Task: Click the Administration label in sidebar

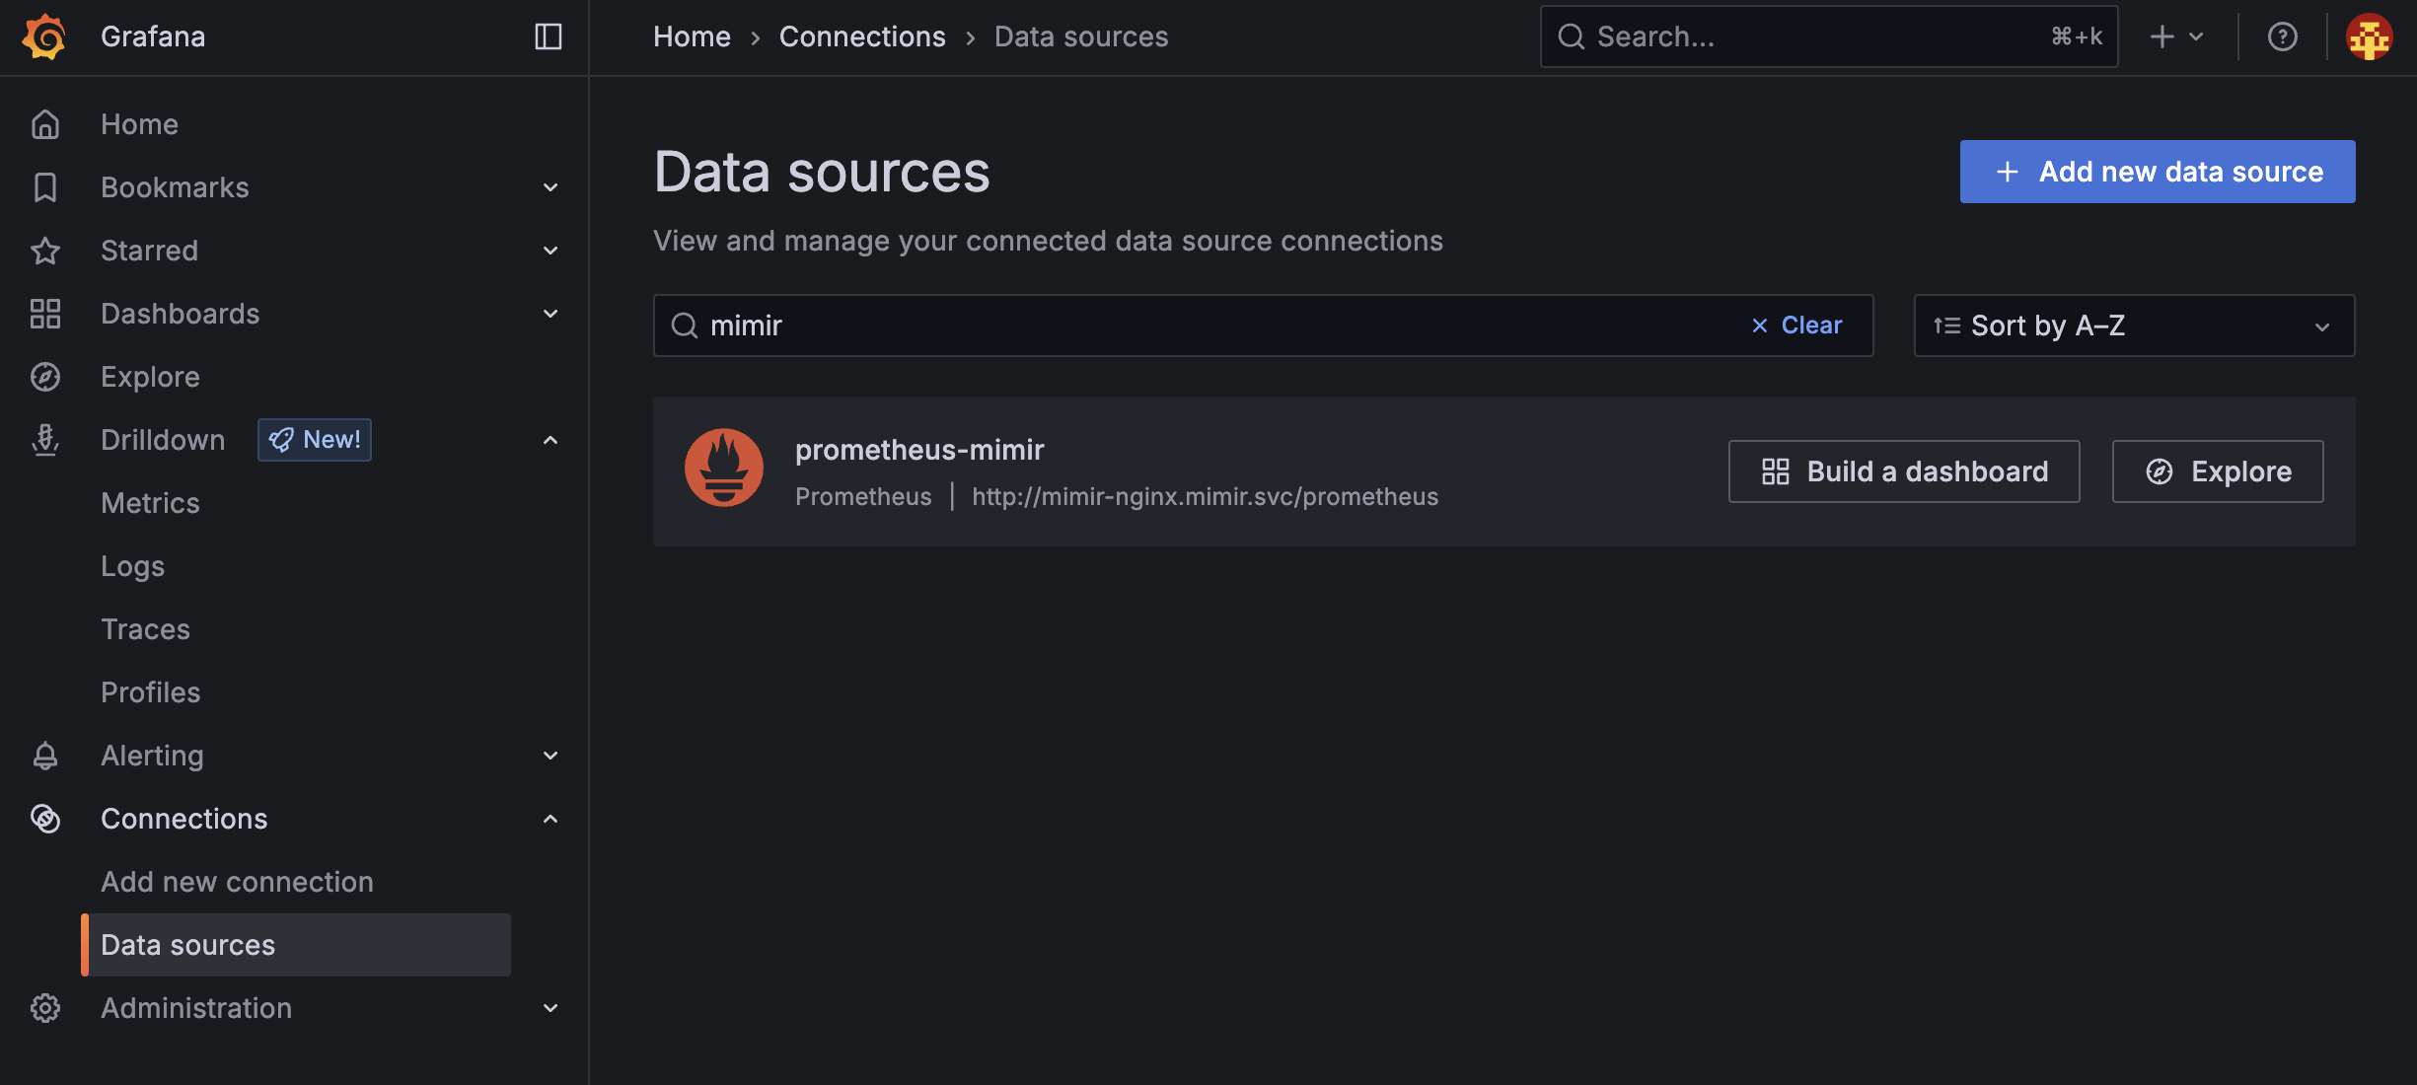Action: pyautogui.click(x=196, y=1008)
